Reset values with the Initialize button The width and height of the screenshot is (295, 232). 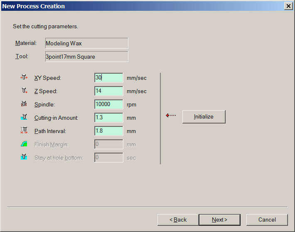tap(204, 117)
